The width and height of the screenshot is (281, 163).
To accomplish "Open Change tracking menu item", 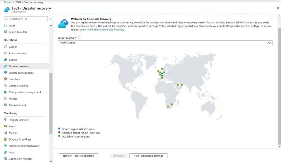I will 18,86.
